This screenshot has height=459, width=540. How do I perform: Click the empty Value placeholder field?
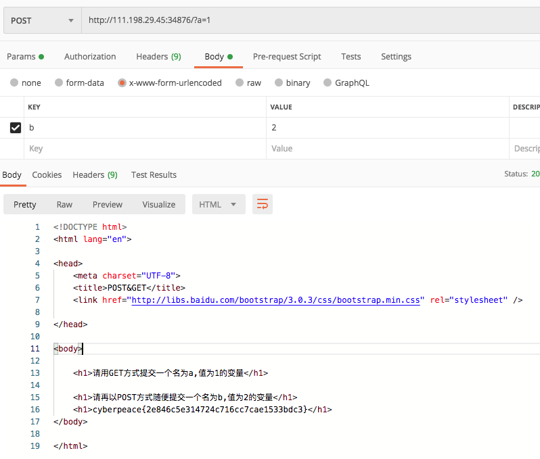[x=388, y=149]
